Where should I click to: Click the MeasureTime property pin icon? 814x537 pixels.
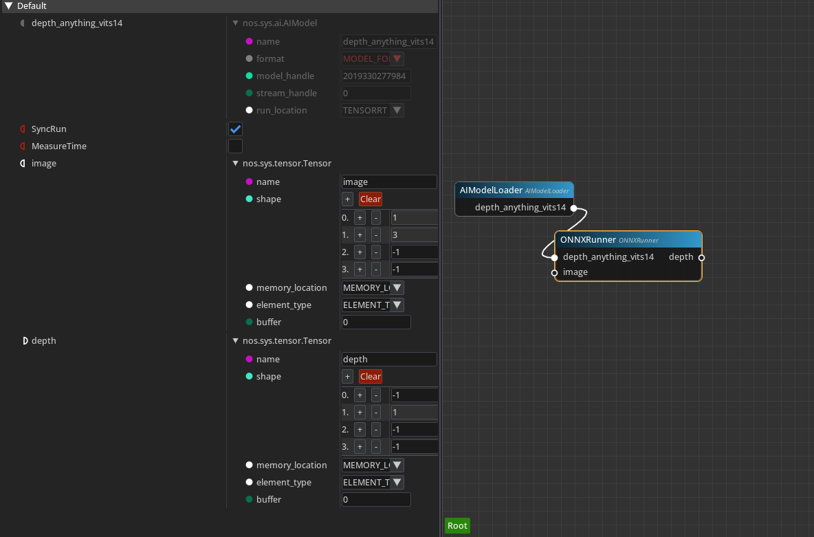pos(22,146)
